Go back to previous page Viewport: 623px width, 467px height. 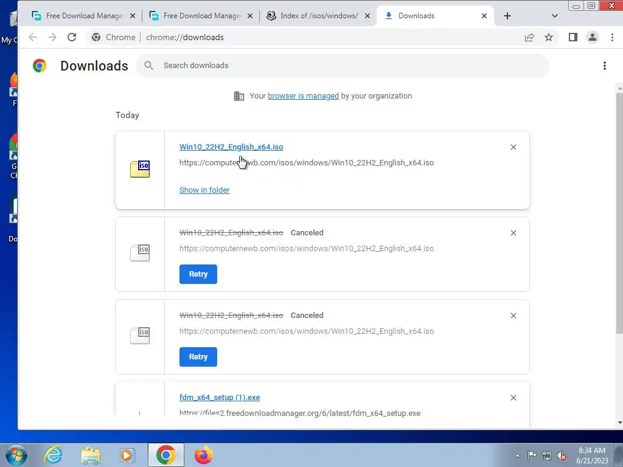[x=33, y=37]
